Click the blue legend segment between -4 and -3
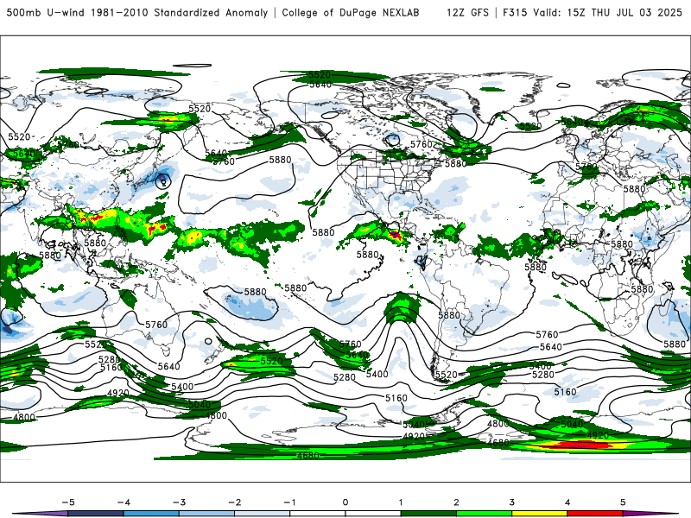This screenshot has height=518, width=691. pos(151,514)
